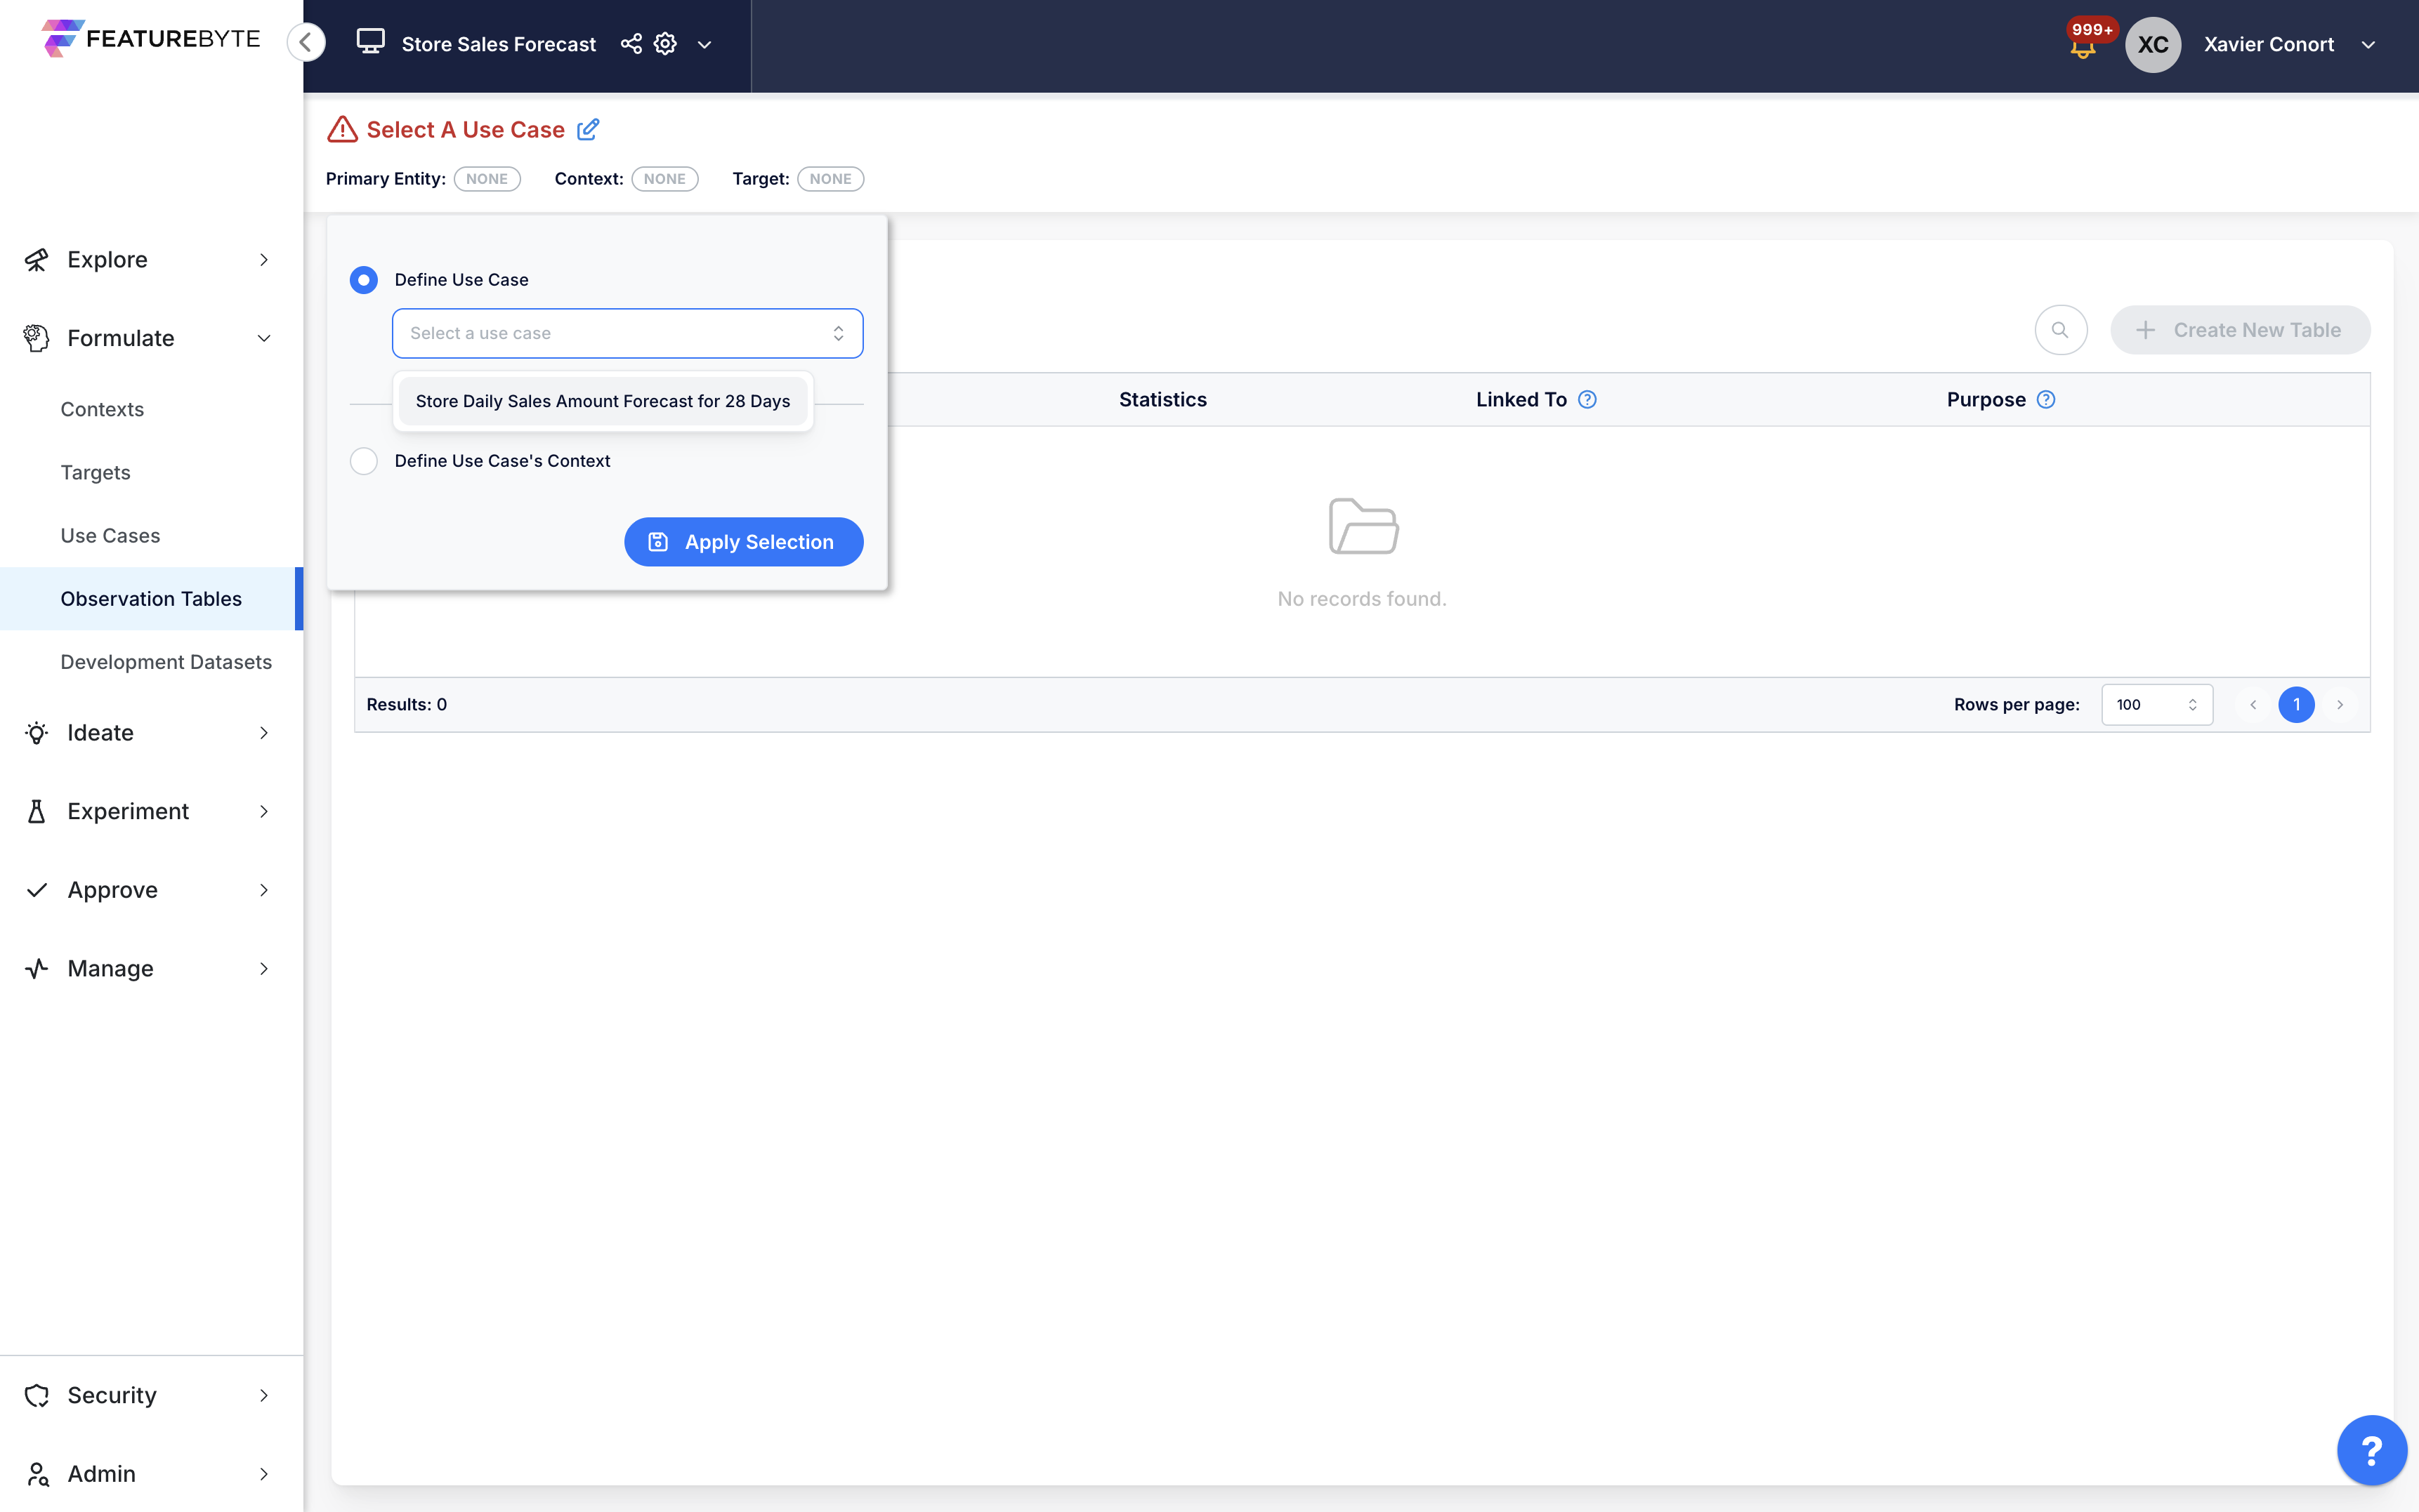This screenshot has width=2419, height=1512.
Task: Click page 1 in the pagination
Action: click(2296, 705)
